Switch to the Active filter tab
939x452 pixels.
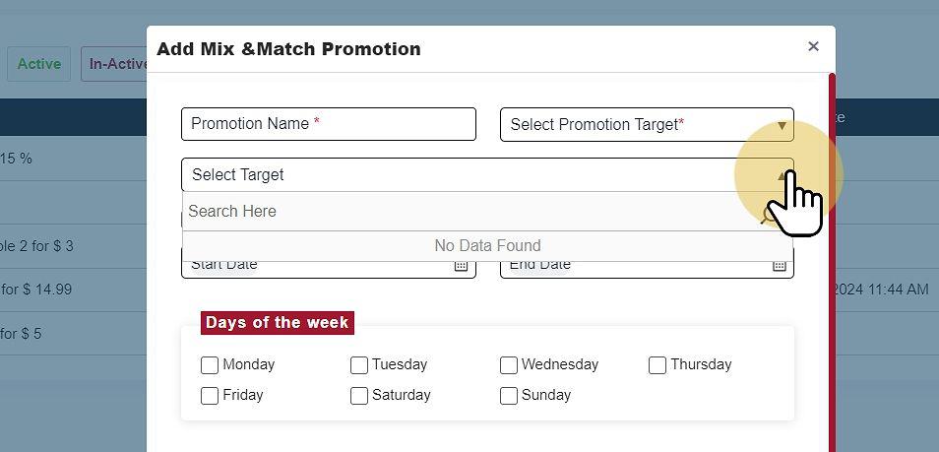(39, 64)
